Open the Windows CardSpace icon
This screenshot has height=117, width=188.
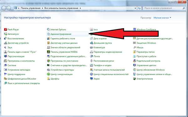point(134,29)
